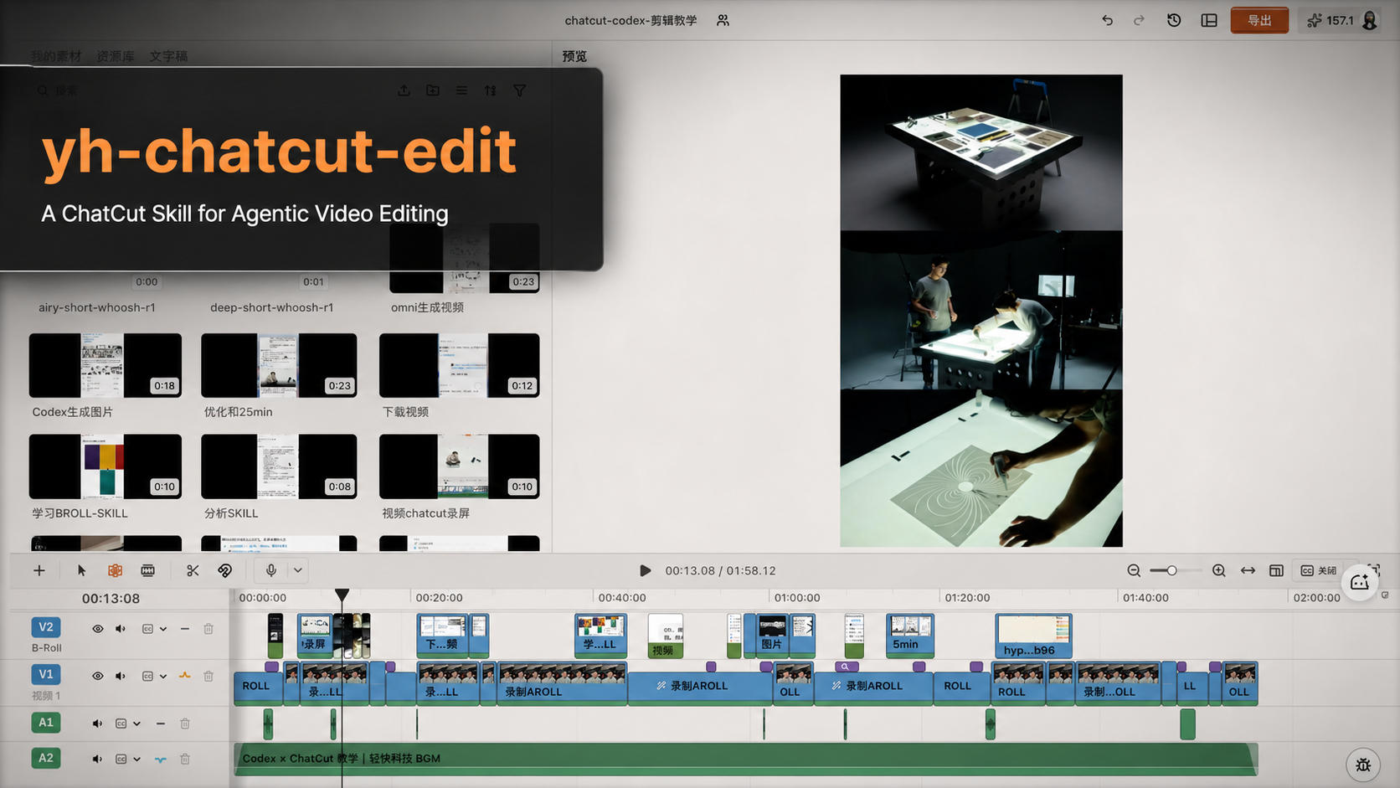Select the hyp...b96 clip on V2 track
Image resolution: width=1400 pixels, height=788 pixels.
1033,636
